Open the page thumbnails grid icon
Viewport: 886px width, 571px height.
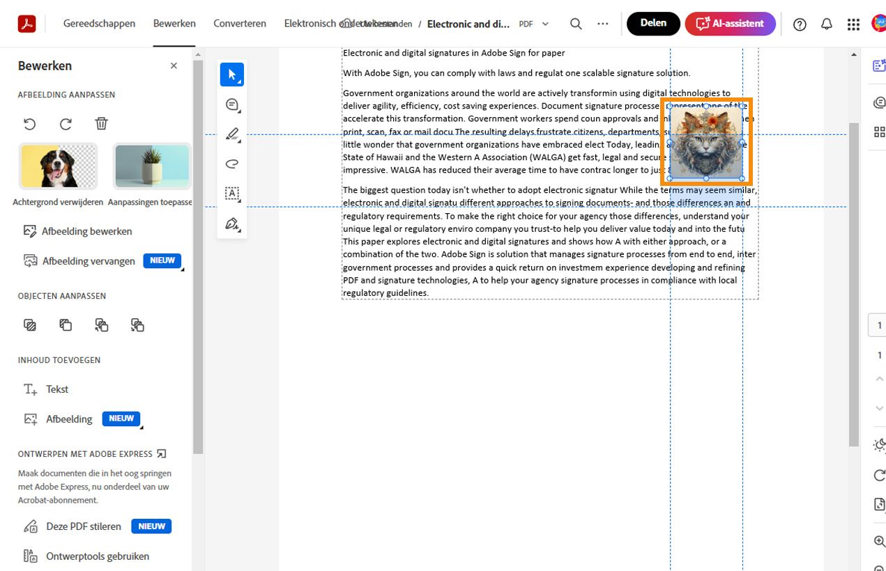click(x=878, y=131)
